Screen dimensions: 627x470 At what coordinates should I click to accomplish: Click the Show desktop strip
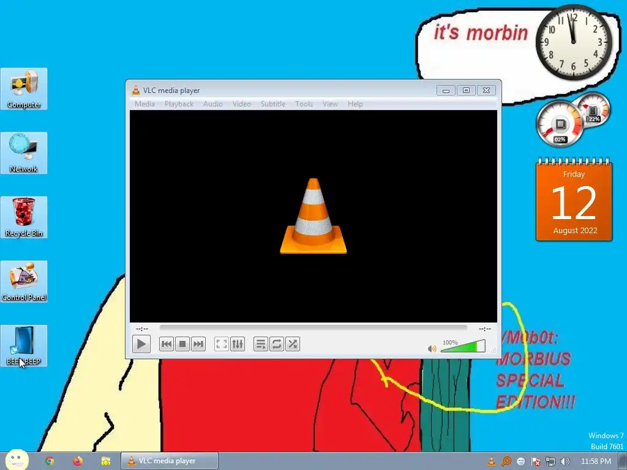coord(623,461)
